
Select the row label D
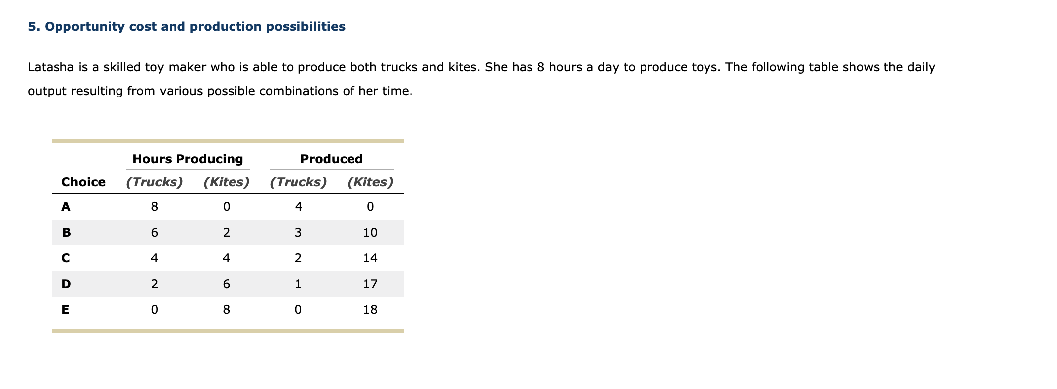[x=66, y=284]
